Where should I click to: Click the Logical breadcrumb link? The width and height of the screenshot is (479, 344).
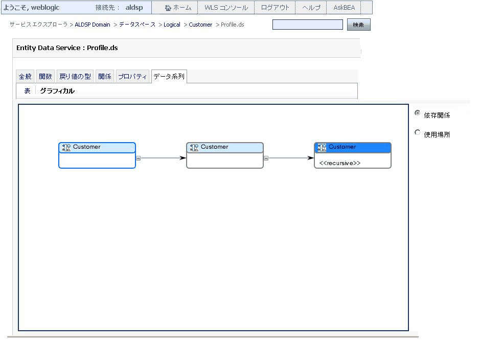coord(172,25)
